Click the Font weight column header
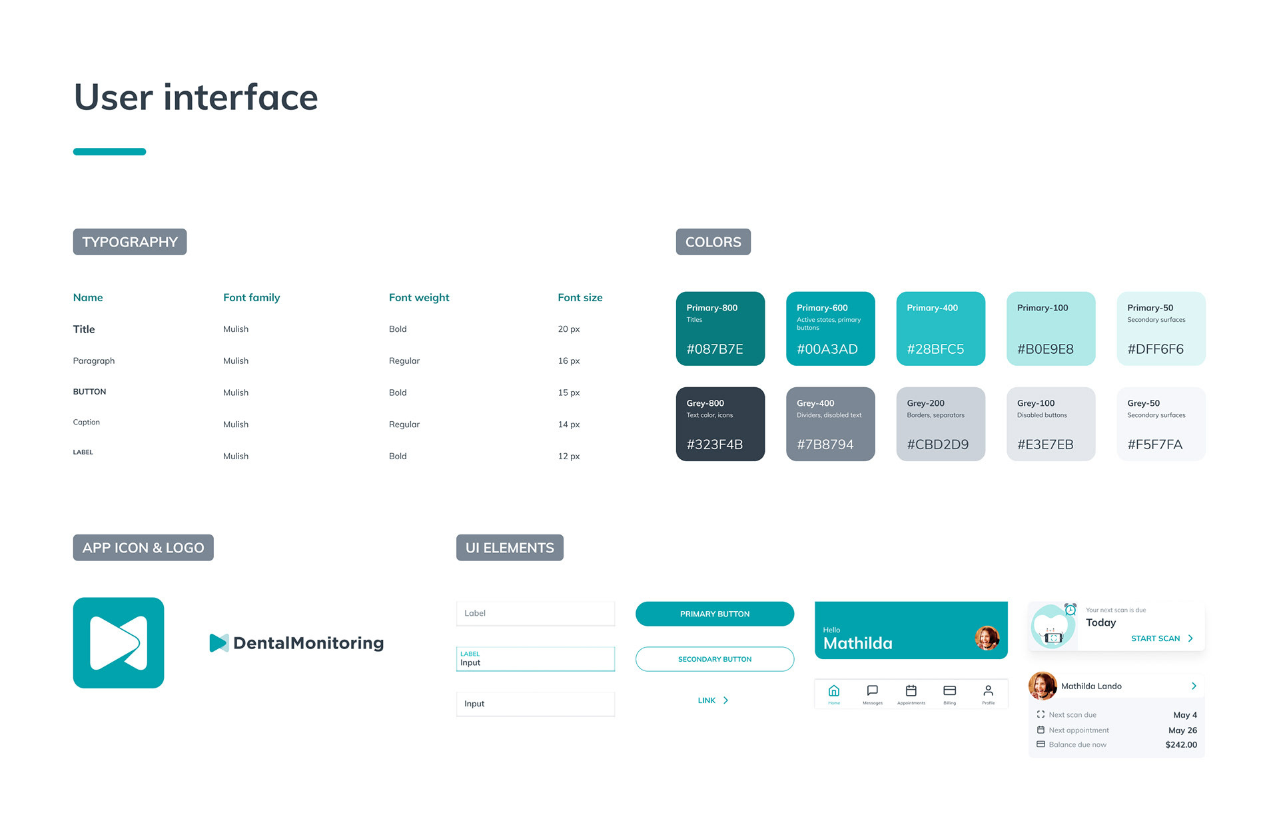This screenshot has width=1279, height=831. click(x=419, y=297)
